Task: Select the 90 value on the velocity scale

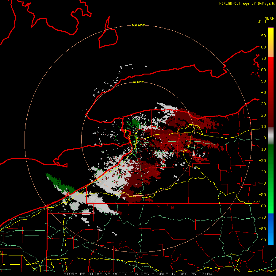Action: click(x=263, y=36)
